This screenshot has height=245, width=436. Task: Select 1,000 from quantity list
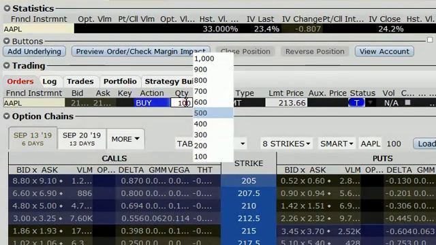pos(213,59)
